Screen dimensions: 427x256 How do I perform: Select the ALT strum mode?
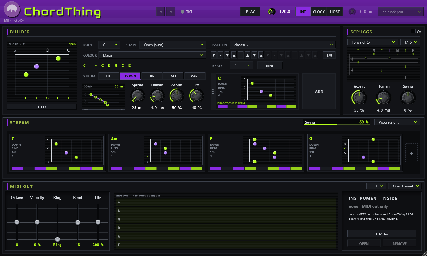click(x=174, y=76)
